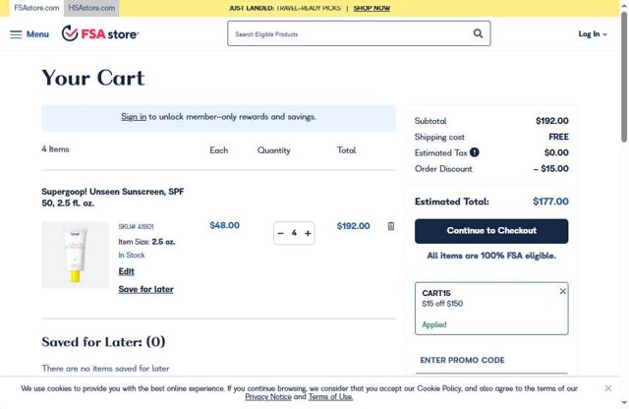
Task: Decrease quantity with the minus button
Action: 281,233
